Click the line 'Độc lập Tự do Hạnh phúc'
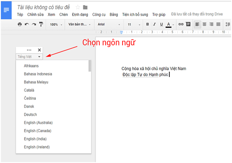The image size is (232, 163). 145,75
